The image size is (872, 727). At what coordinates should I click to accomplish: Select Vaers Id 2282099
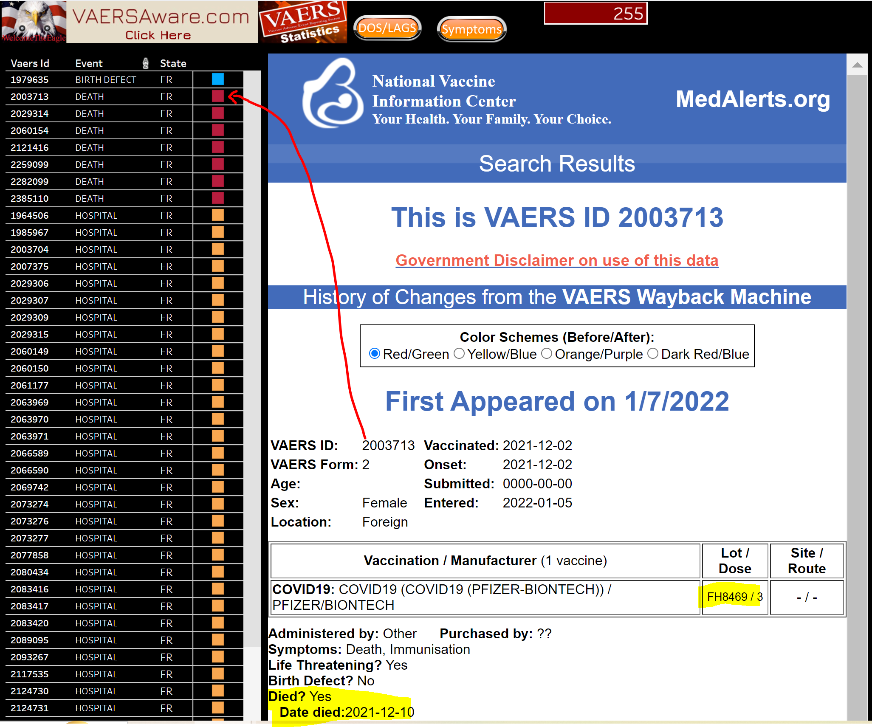tap(29, 181)
